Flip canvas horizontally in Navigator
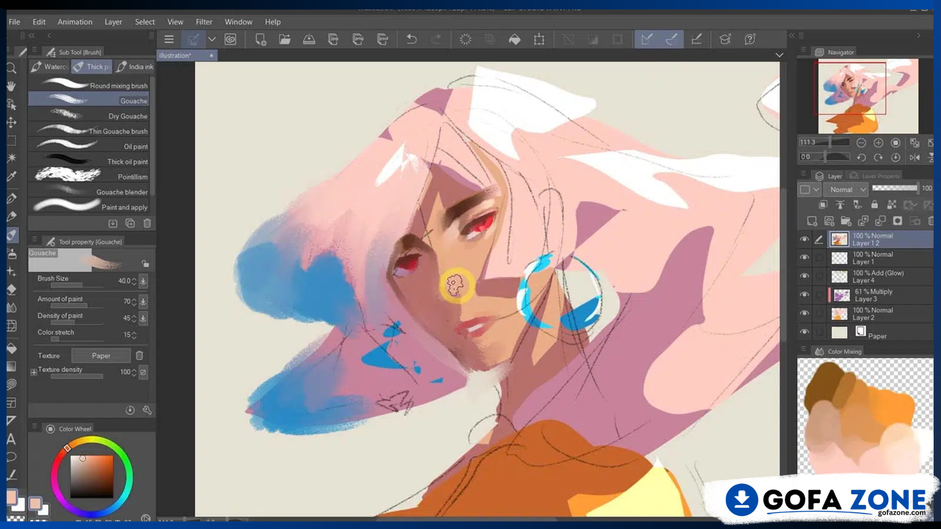 click(x=915, y=157)
